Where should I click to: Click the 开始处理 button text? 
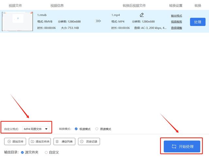pos(186,146)
